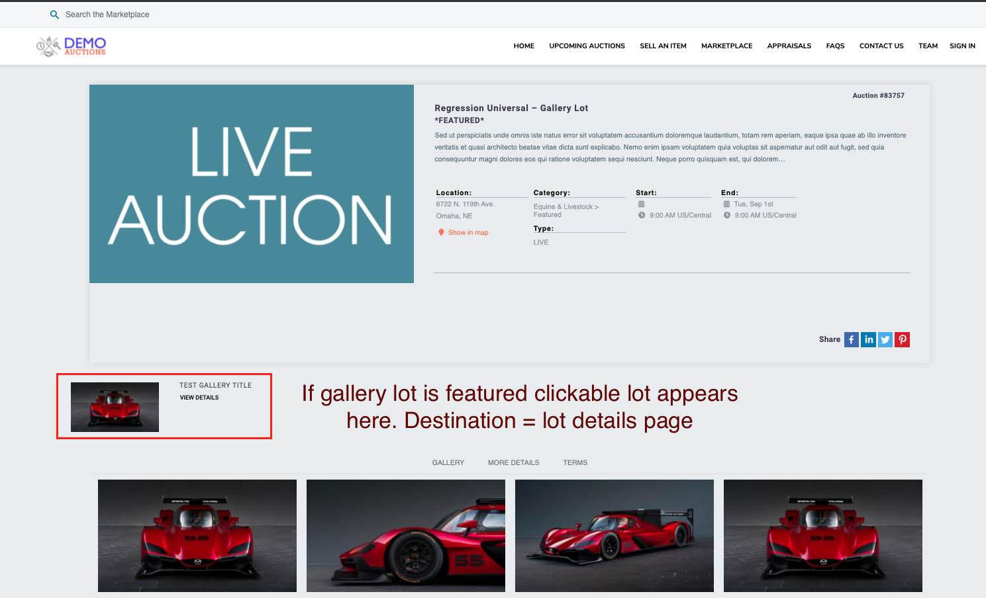
Task: Go to CONTACT US page
Action: click(881, 46)
